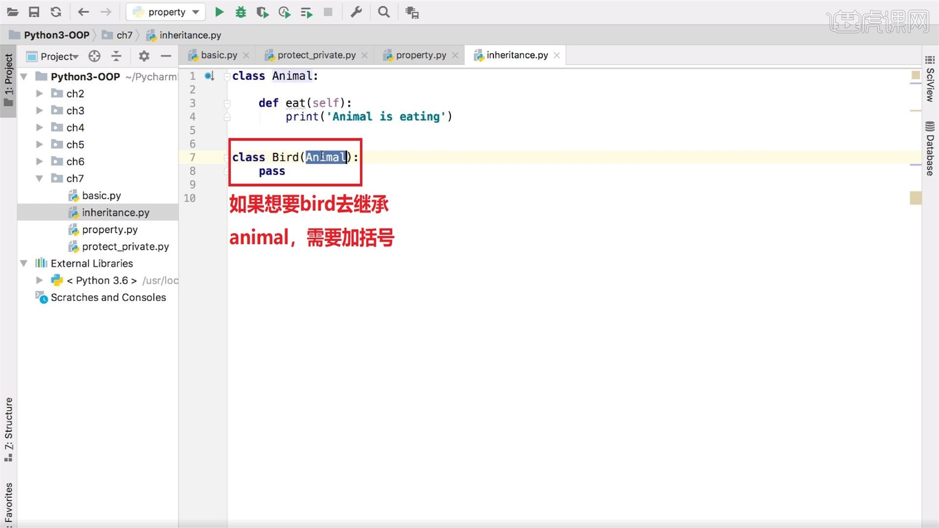Viewport: 939px width, 528px height.
Task: Click the print statement on line 4
Action: point(369,116)
